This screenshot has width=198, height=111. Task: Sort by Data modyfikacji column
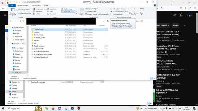71,26
